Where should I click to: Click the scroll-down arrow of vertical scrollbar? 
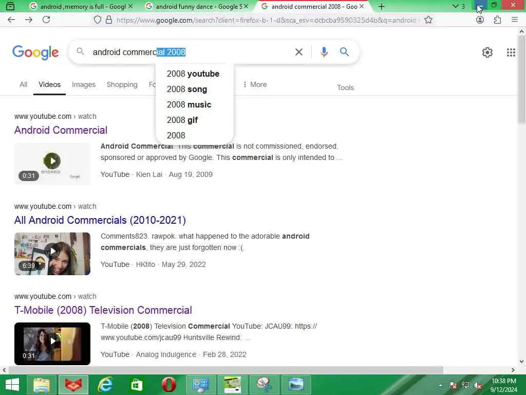coord(521,362)
